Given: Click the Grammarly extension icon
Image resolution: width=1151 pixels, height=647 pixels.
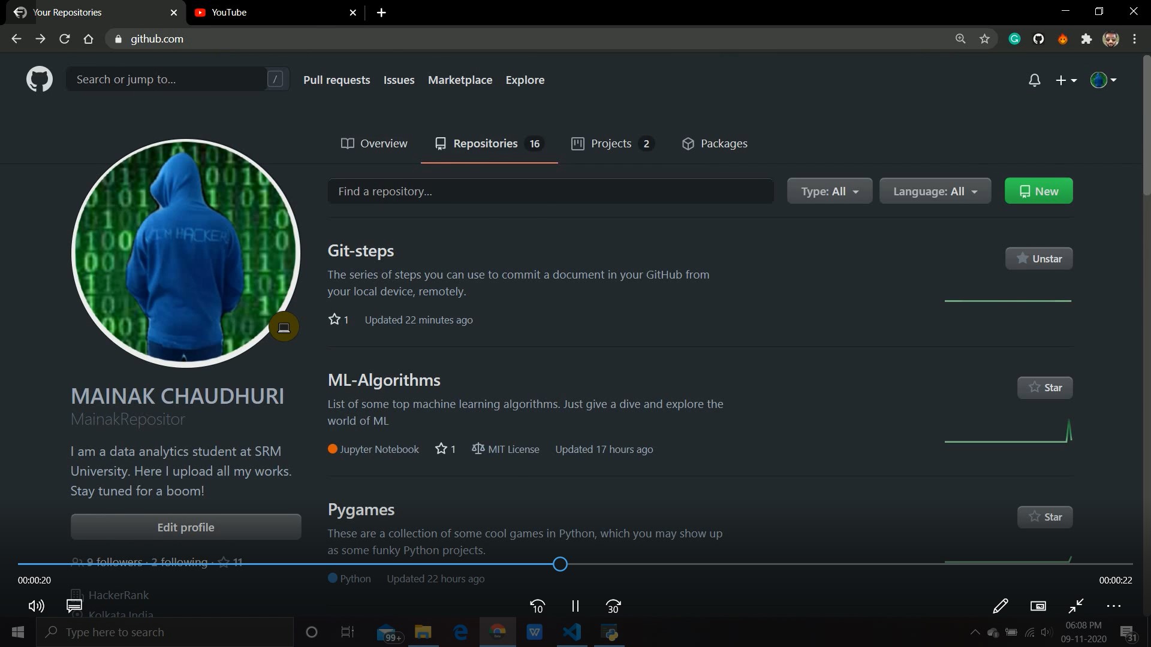Looking at the screenshot, I should coord(1014,39).
